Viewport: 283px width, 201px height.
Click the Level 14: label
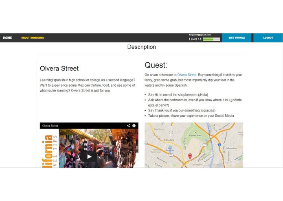195,39
